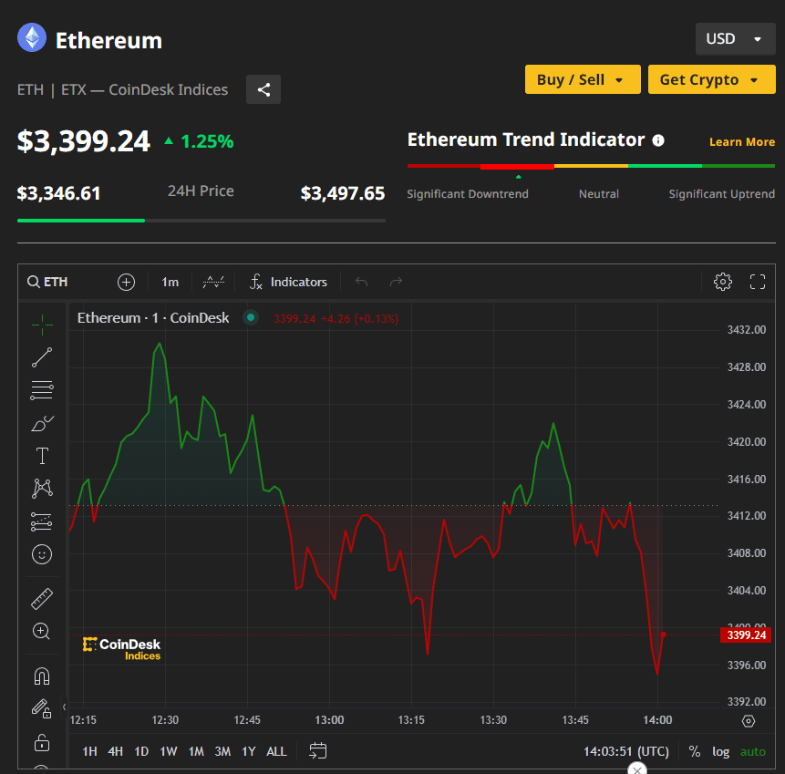The image size is (785, 774).
Task: Select the crosshair cursor tool
Action: [x=42, y=325]
